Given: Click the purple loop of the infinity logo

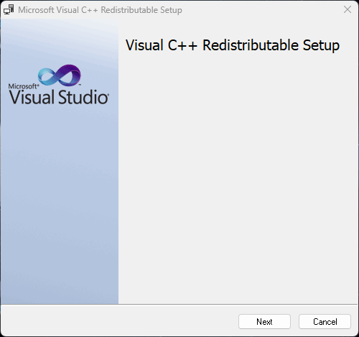Looking at the screenshot, I should [x=70, y=75].
